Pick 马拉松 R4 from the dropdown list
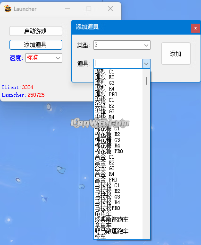 click(x=118, y=202)
